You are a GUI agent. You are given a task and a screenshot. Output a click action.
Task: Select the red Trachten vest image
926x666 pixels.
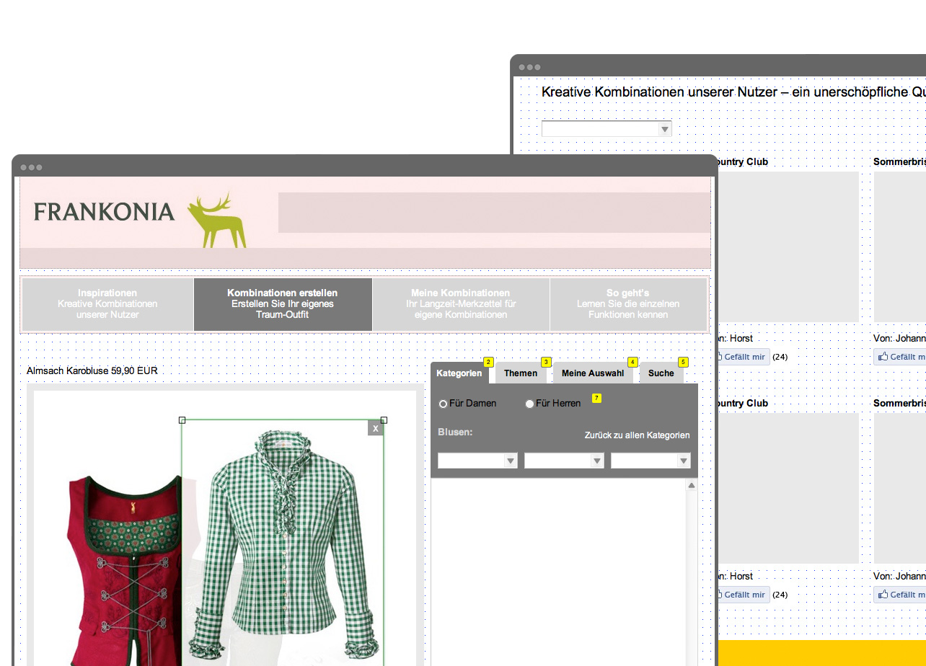click(x=123, y=569)
